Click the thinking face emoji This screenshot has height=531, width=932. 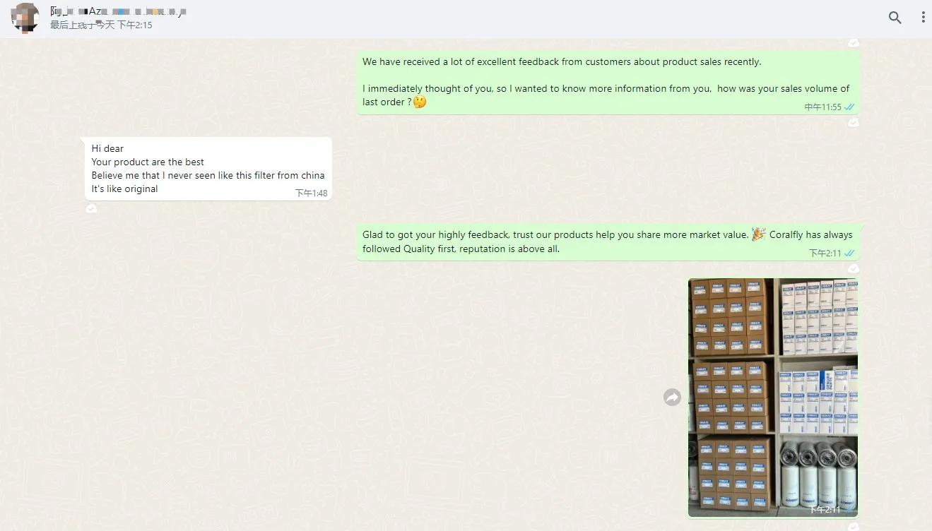(x=420, y=102)
